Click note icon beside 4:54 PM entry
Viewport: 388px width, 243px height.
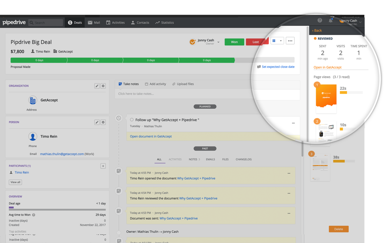[x=119, y=191]
